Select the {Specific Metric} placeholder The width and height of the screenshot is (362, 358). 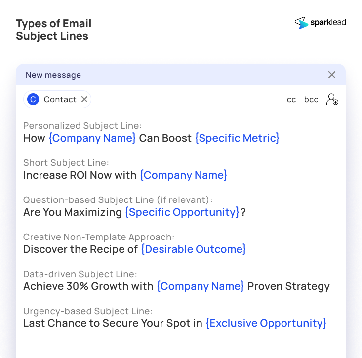[x=237, y=138]
